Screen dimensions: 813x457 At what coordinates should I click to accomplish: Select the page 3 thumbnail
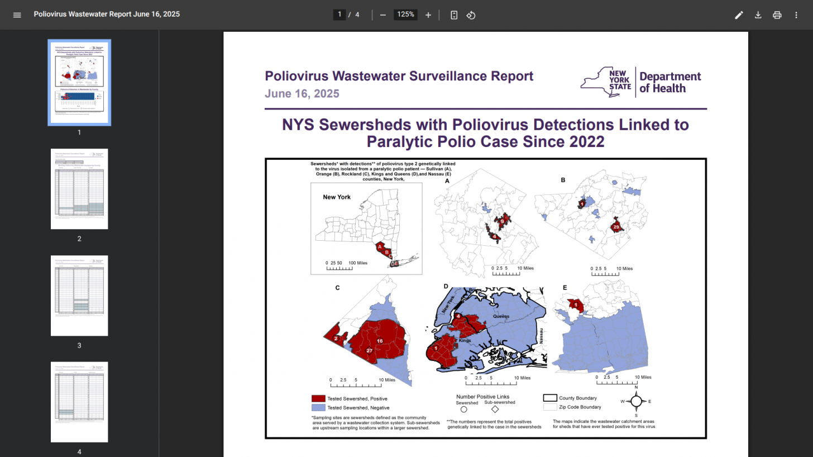[79, 295]
